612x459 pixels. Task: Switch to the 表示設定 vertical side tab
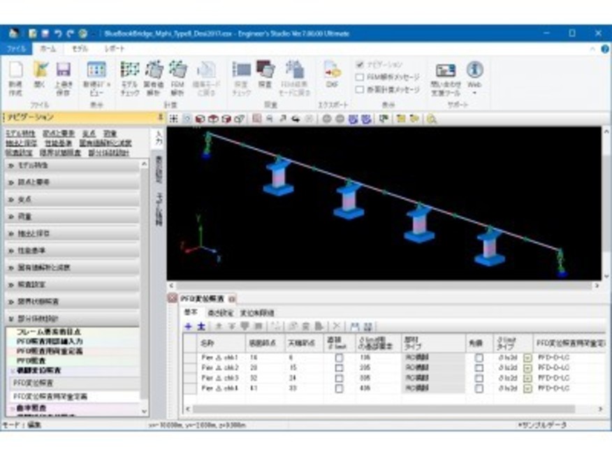coord(159,168)
